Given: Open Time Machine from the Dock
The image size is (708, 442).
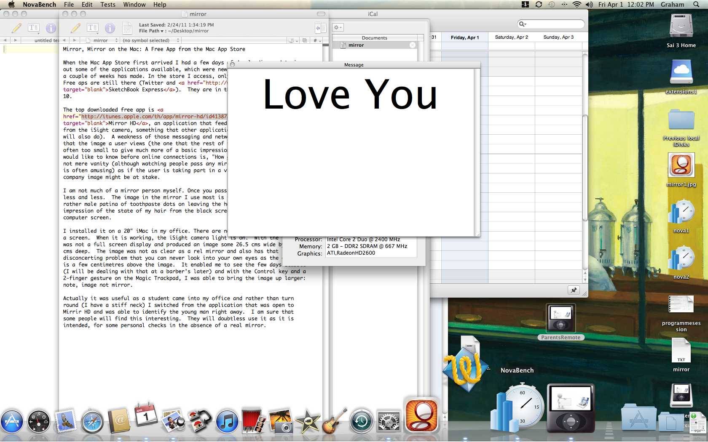Looking at the screenshot, I should pos(361,421).
